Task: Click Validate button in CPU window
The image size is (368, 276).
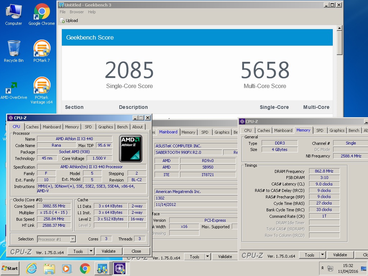Action: coord(109,251)
